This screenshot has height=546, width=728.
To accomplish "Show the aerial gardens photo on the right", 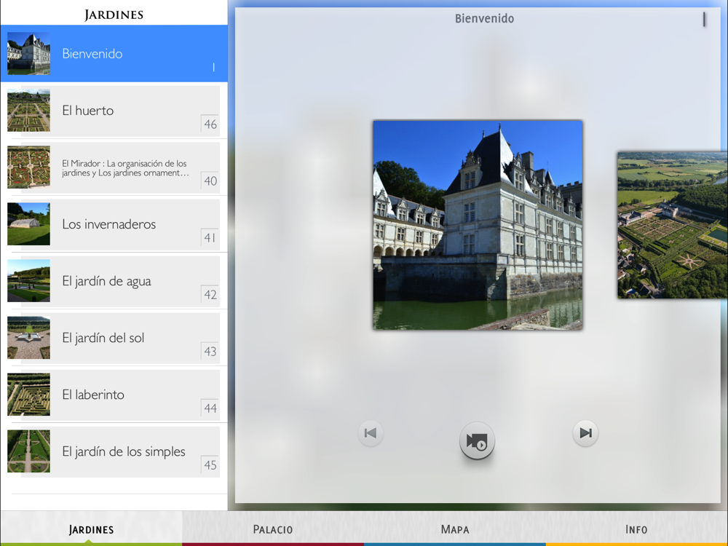I will [x=673, y=225].
